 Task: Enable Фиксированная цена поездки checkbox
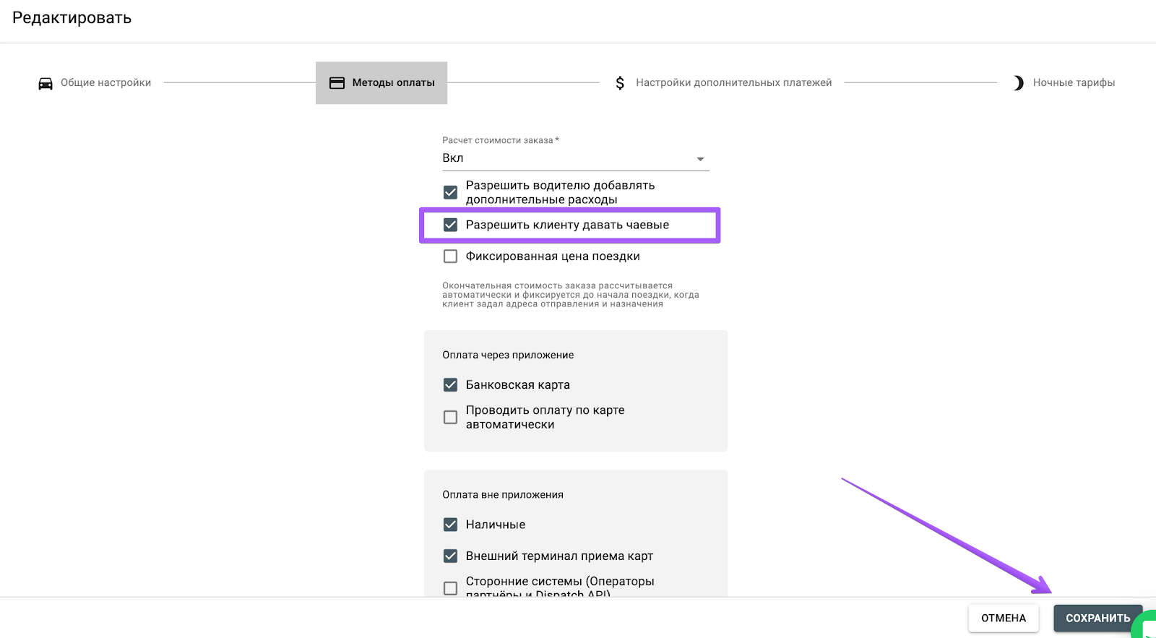450,257
